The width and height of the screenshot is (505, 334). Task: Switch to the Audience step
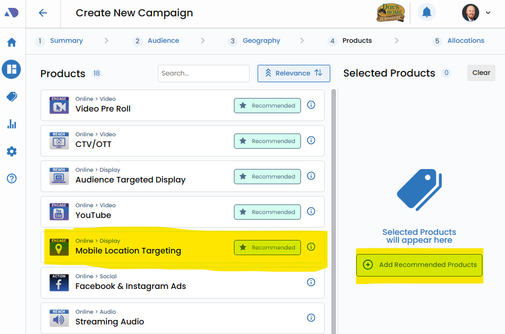163,41
